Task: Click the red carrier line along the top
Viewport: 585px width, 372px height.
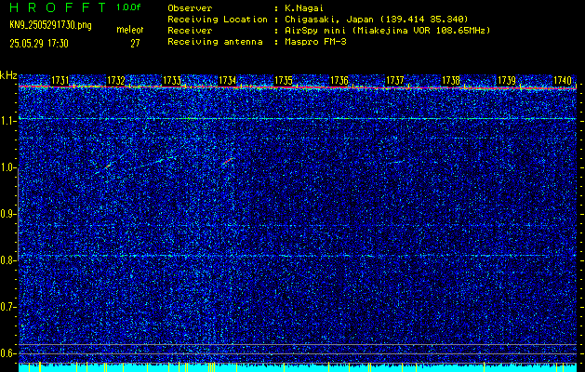Action: [x=298, y=87]
